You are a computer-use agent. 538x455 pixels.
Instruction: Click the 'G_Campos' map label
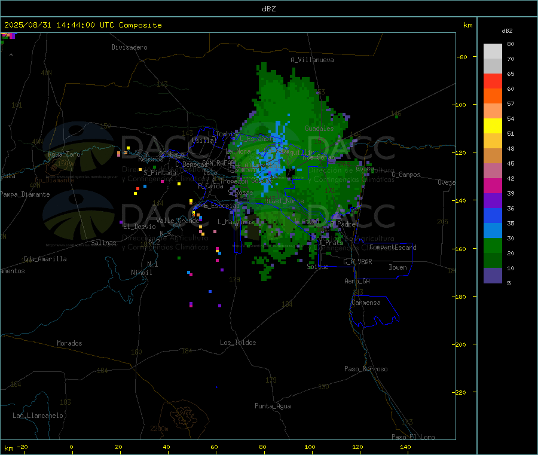click(406, 175)
